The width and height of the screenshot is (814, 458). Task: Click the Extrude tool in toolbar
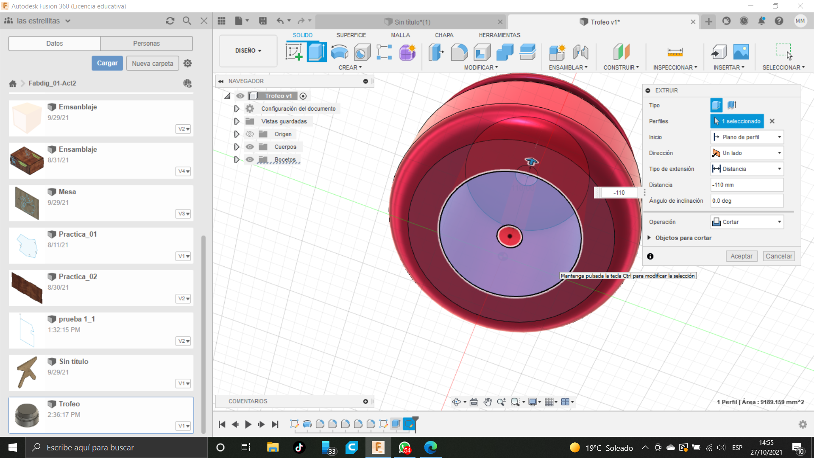[317, 52]
